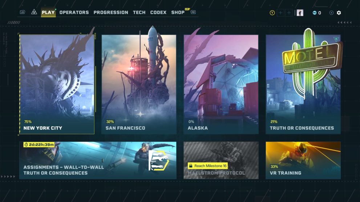The width and height of the screenshot is (360, 202).
Task: Launch VR Training tile
Action: coord(303,160)
